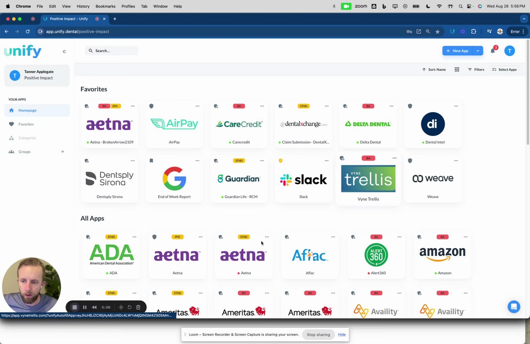The width and height of the screenshot is (530, 344).
Task: Stop the Loom recording
Action: (75, 307)
